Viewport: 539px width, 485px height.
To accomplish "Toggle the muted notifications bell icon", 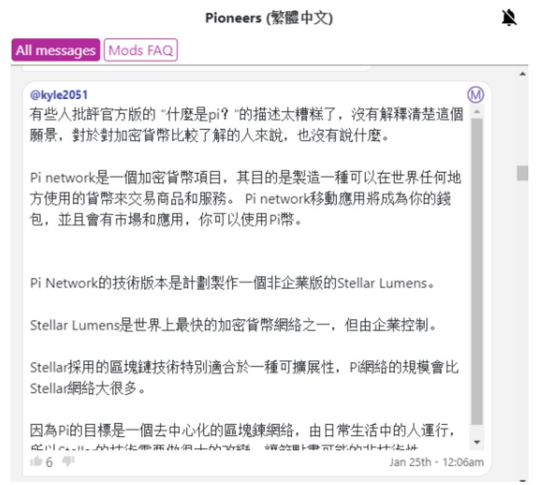I will click(x=509, y=17).
